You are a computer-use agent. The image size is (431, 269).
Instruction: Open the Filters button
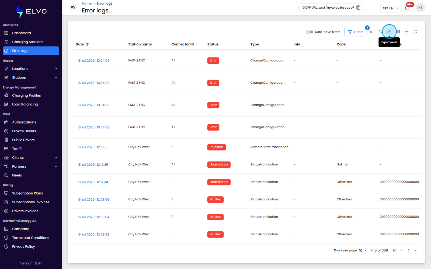[356, 32]
